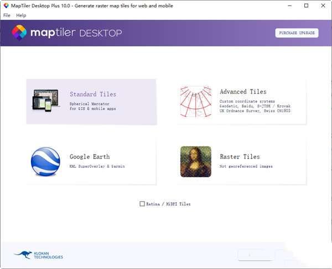The image size is (332, 269).
Task: Select the Advanced Tiles heading
Action: coord(243,92)
